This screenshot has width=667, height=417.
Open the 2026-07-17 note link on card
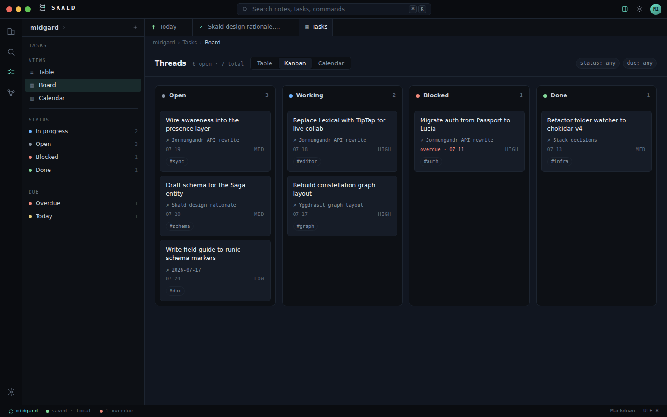click(x=183, y=270)
